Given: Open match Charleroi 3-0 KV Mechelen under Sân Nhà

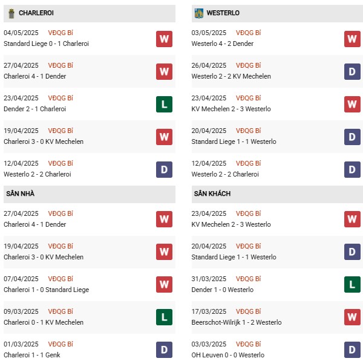Looking at the screenshot, I should [x=44, y=257].
